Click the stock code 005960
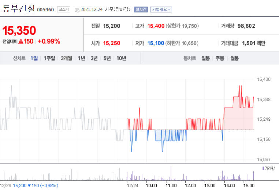This screenshot has height=195, width=279. pos(45,10)
